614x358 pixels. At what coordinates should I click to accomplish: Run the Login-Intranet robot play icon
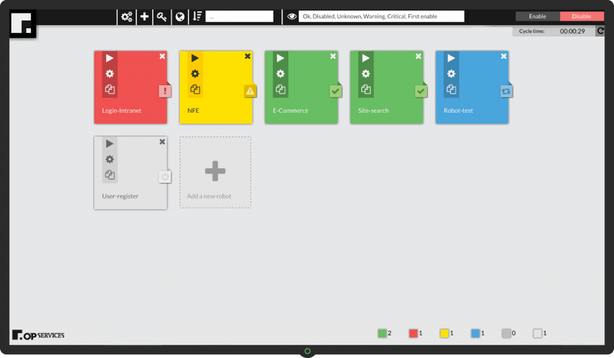coord(110,58)
